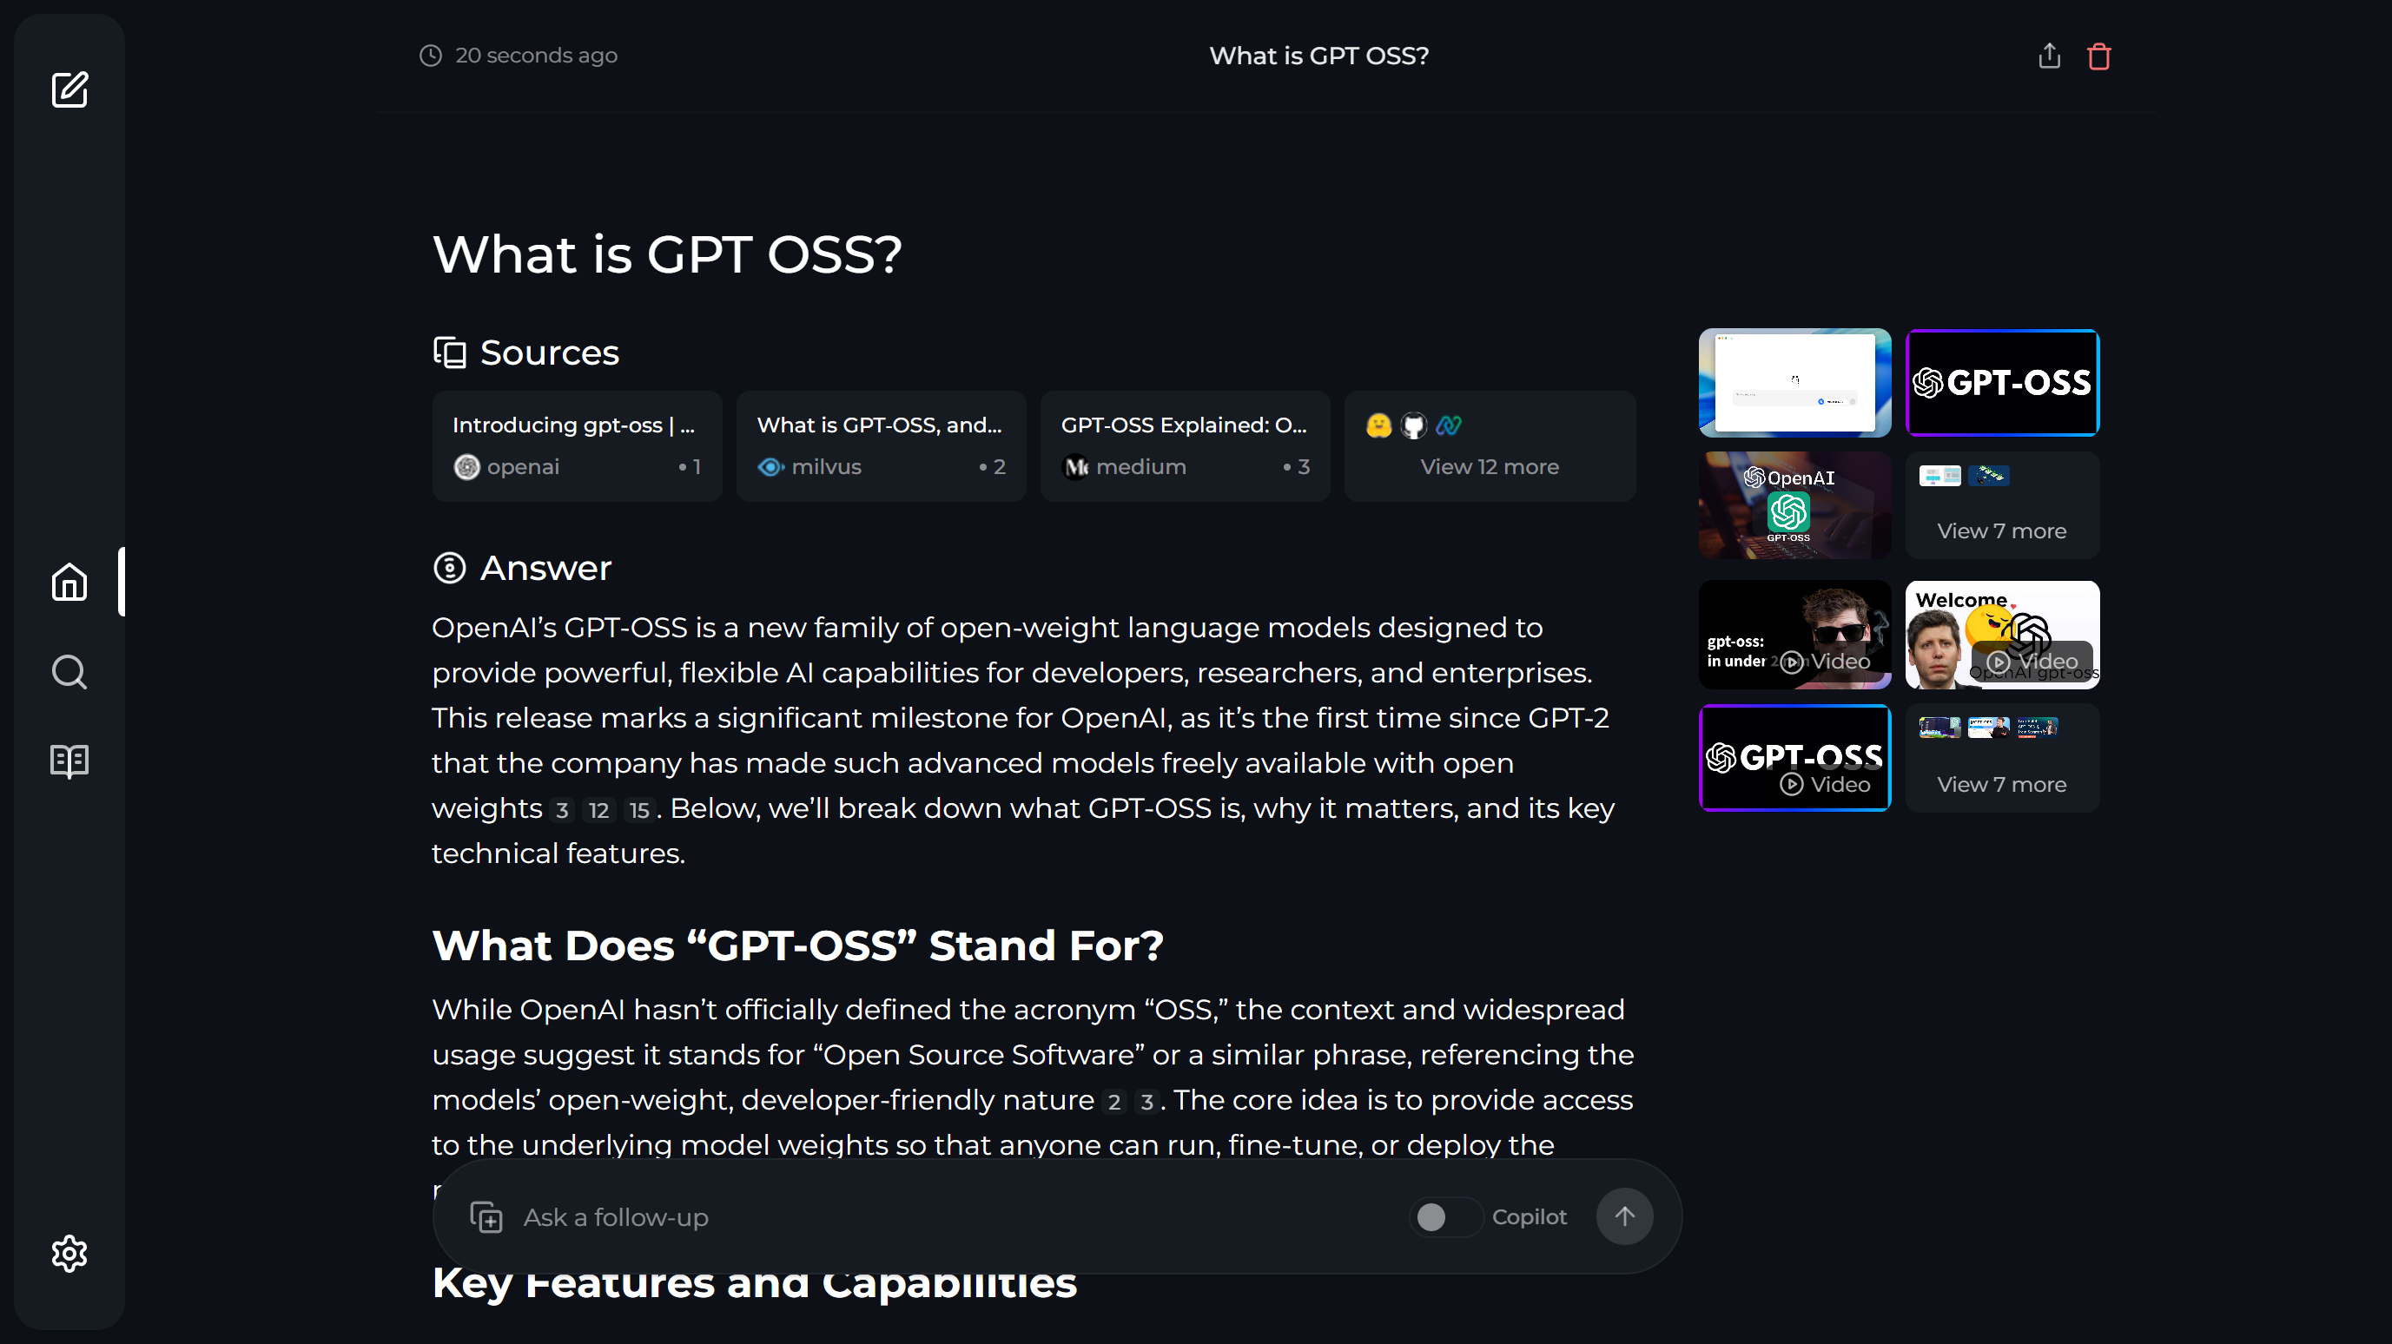
Task: Open the openai source card
Action: click(577, 446)
